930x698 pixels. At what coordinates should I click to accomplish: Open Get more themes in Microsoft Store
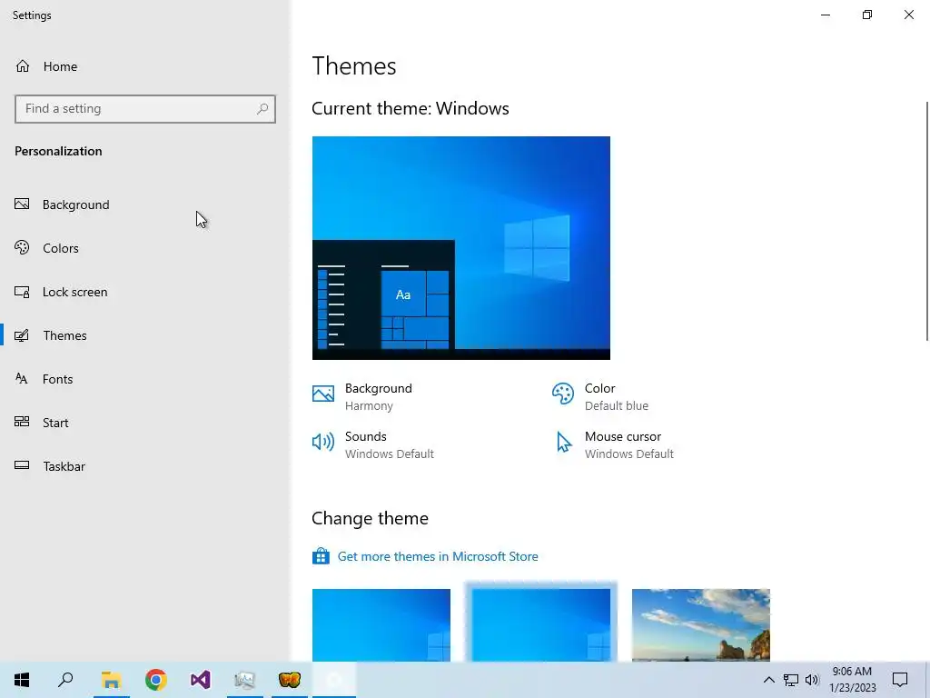(438, 556)
